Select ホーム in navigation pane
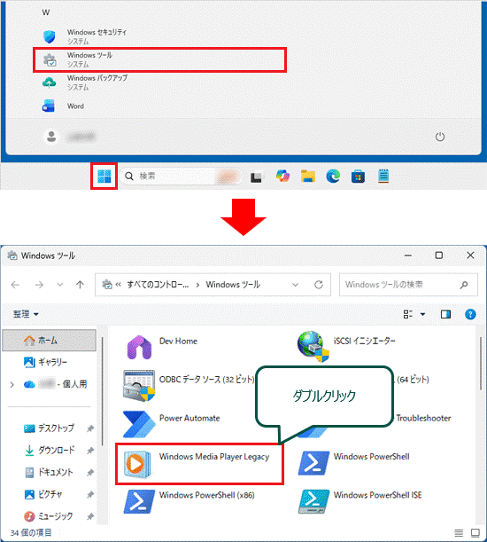The width and height of the screenshot is (487, 542). pyautogui.click(x=49, y=341)
